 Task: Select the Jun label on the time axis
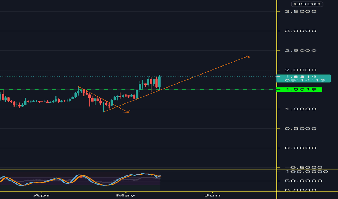(x=212, y=195)
